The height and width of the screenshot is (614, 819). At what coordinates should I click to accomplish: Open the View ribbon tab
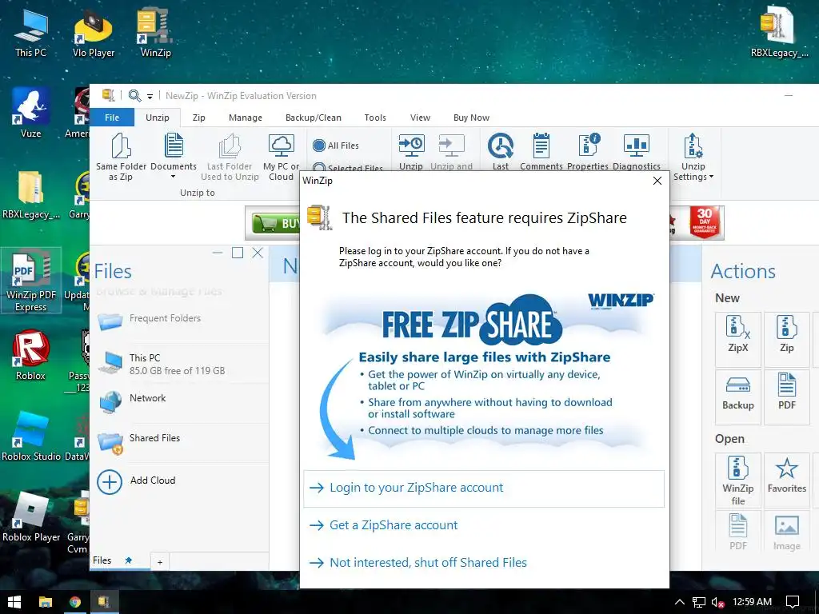(420, 118)
